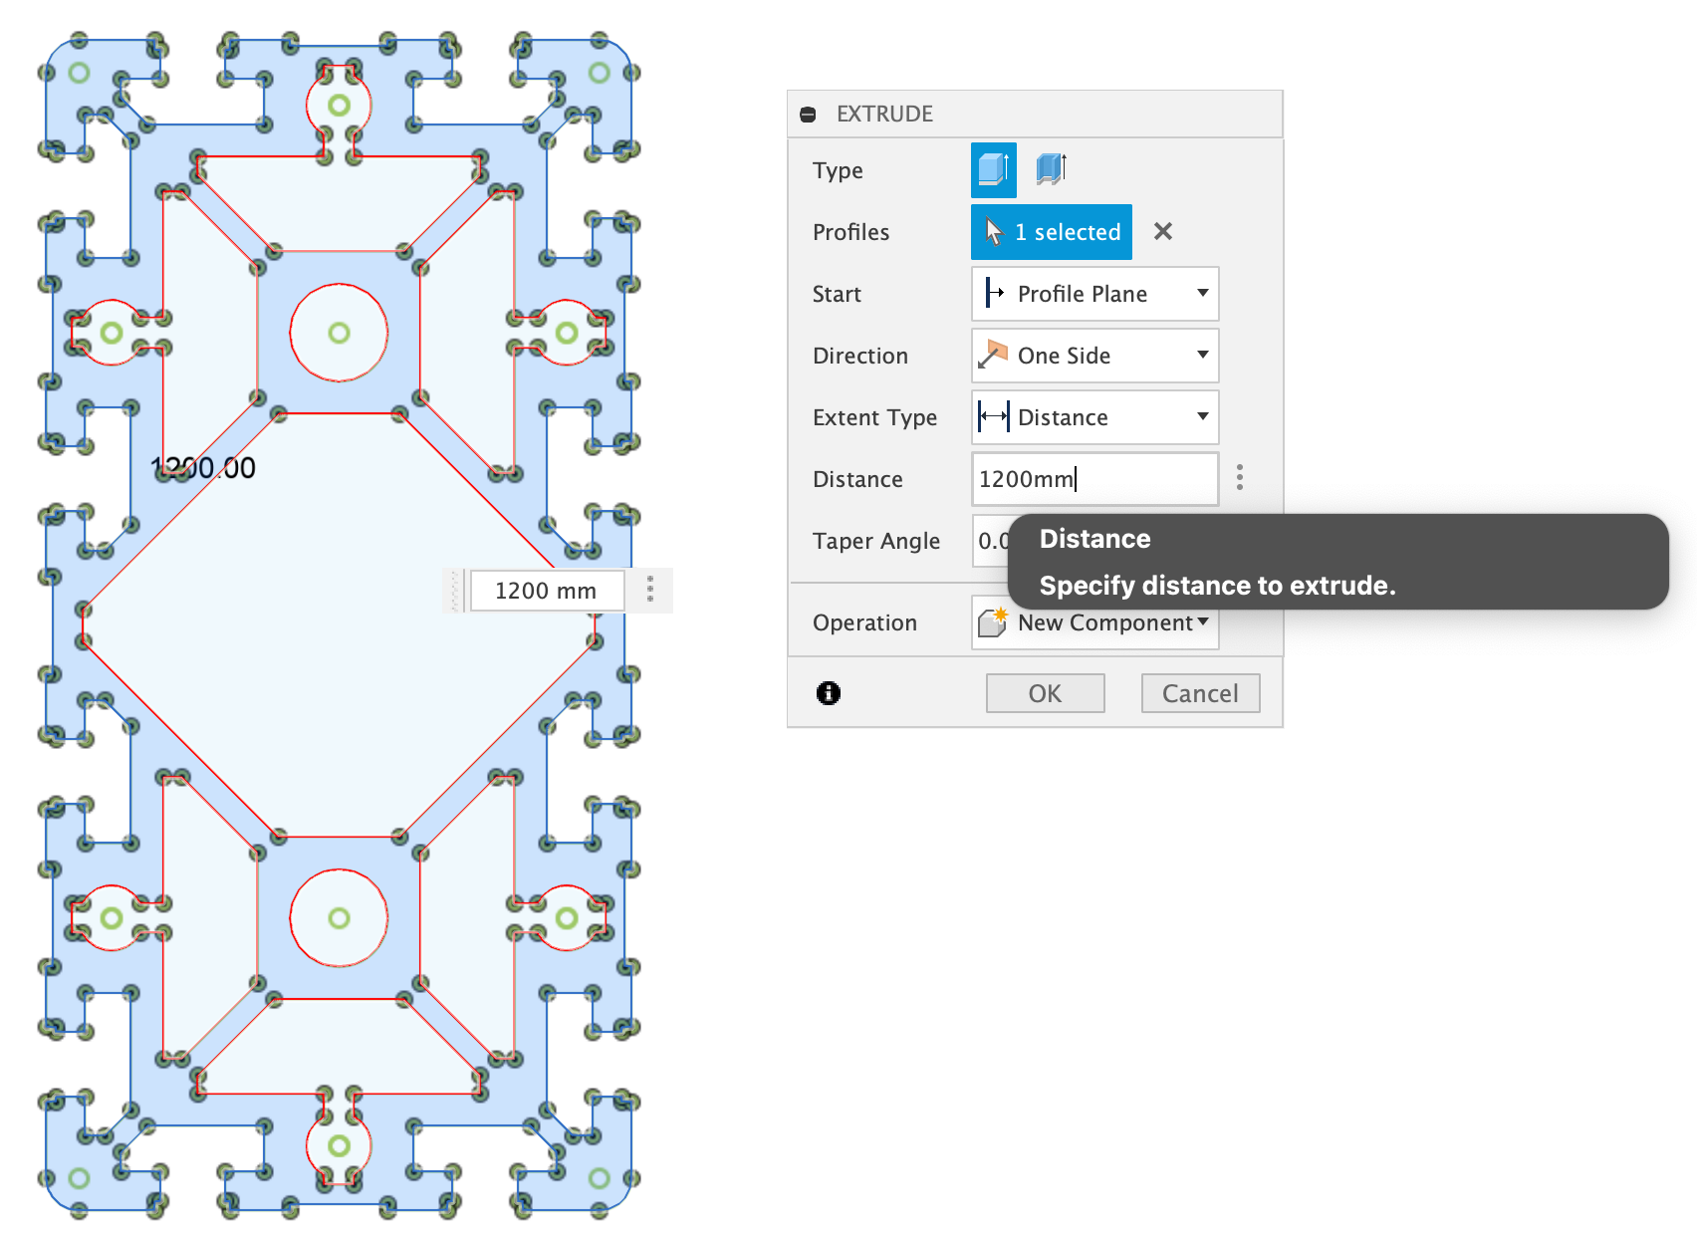Open three-dot menu next to canvas value box
The width and height of the screenshot is (1697, 1239).
pyautogui.click(x=650, y=590)
